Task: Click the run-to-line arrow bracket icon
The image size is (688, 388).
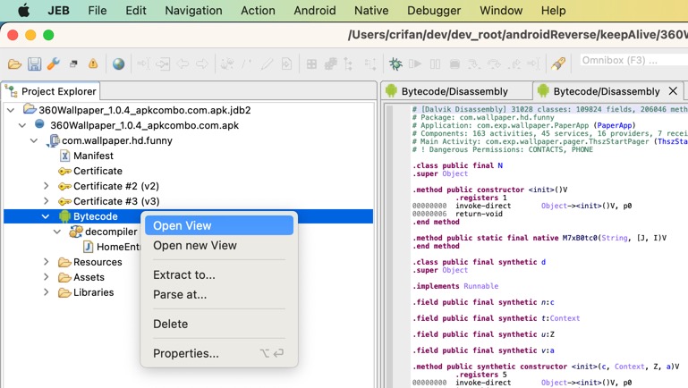Action: [x=533, y=64]
